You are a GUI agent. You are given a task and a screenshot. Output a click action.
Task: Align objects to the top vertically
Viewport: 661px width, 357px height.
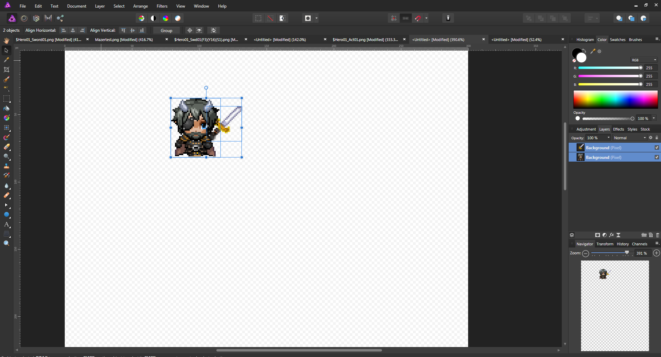click(123, 30)
